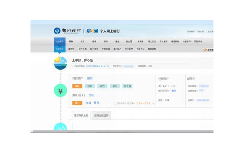
Task: Click the green yen symbol circle icon
Action: (61, 91)
